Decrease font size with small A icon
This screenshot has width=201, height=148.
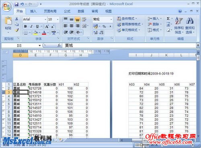pos(53,26)
